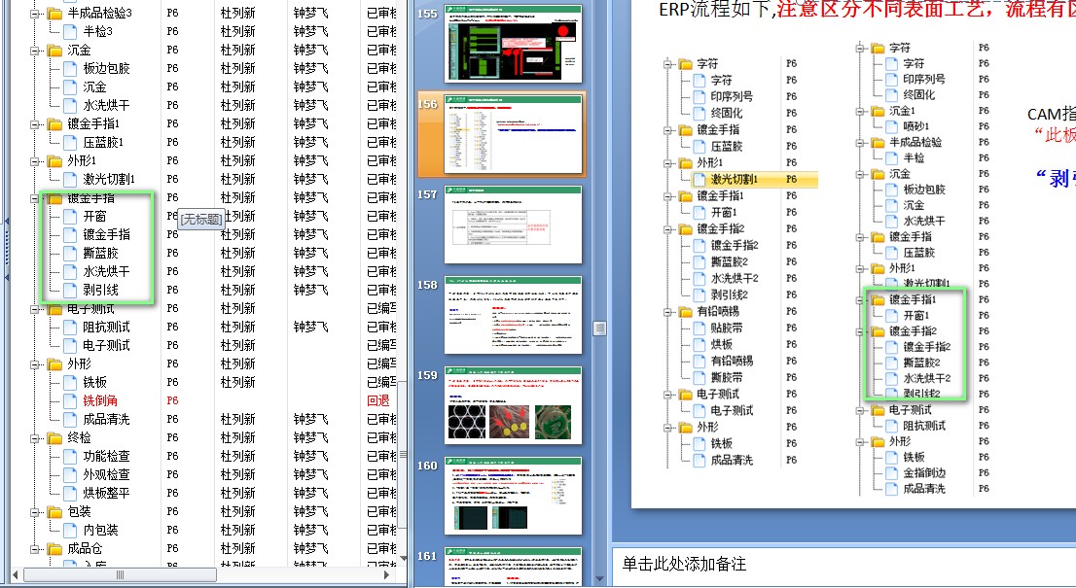Select the 外观检查 document icon
The width and height of the screenshot is (1076, 588).
70,475
